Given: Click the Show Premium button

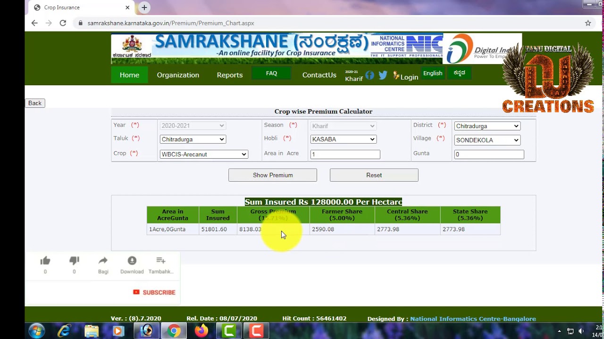Looking at the screenshot, I should click(273, 175).
